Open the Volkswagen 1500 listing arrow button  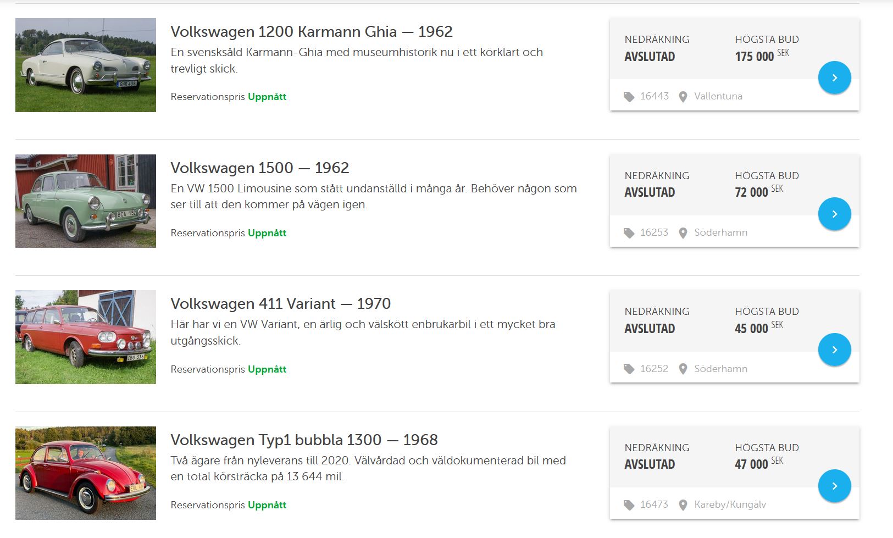coord(834,214)
